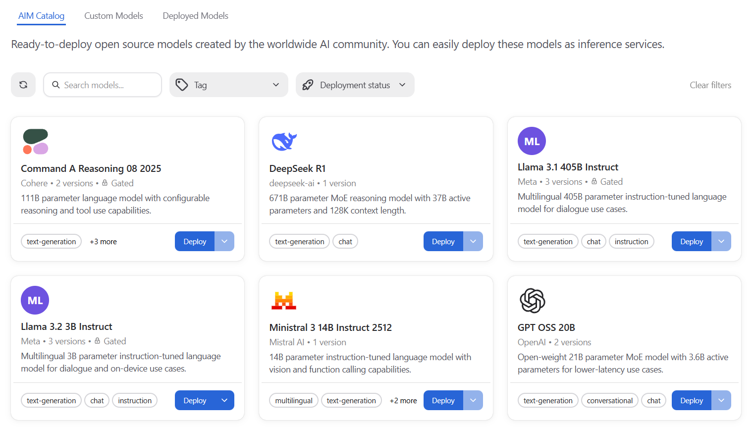Open the Deployed Models tab
This screenshot has height=427, width=754.
195,16
